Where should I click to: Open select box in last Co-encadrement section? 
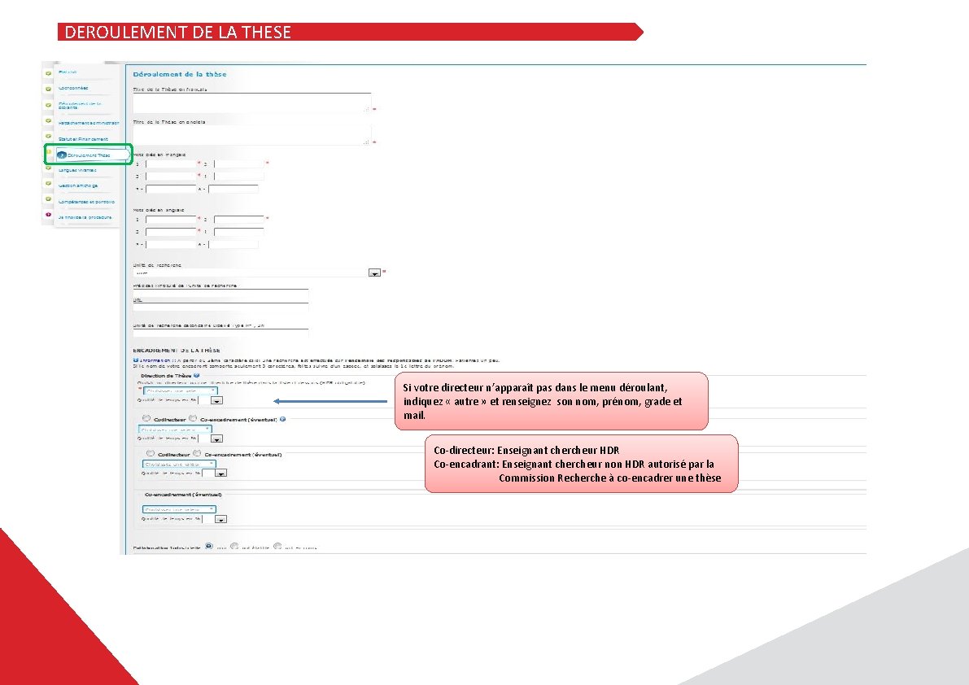[x=179, y=509]
